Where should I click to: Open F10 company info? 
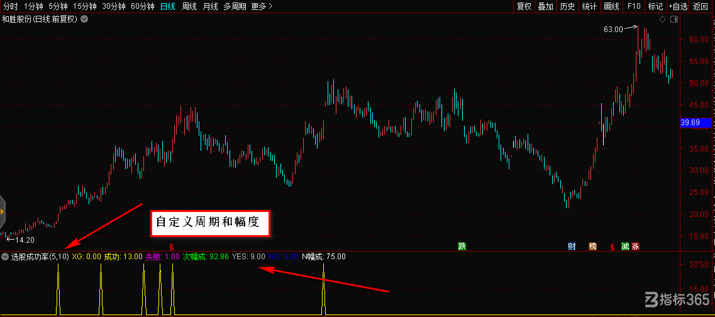[634, 6]
